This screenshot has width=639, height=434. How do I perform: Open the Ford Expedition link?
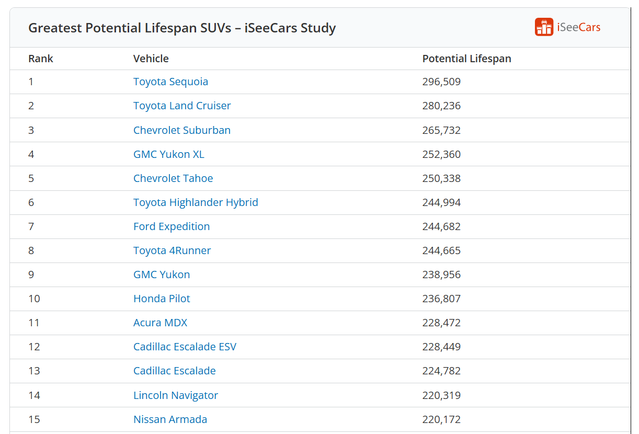172,226
